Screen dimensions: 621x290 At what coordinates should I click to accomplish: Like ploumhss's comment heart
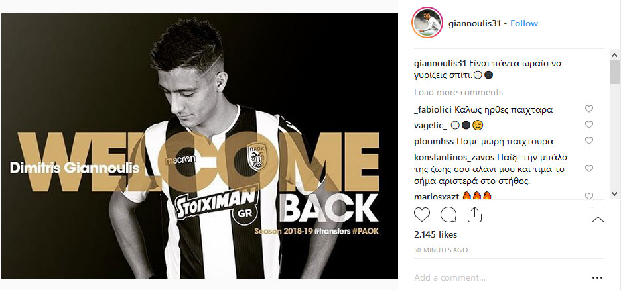click(x=589, y=140)
